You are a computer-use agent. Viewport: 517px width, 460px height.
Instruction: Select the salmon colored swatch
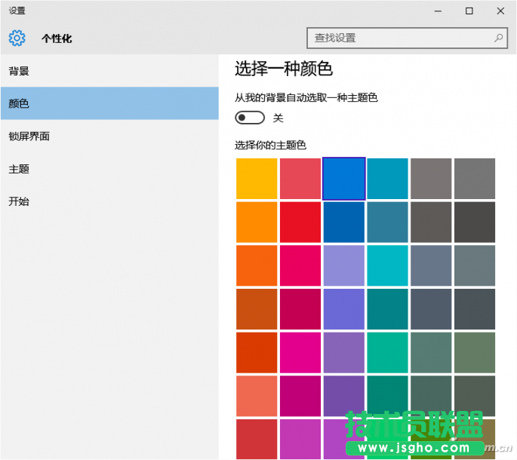point(257,396)
